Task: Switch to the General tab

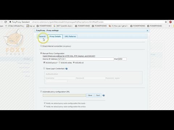Action: 42,36
